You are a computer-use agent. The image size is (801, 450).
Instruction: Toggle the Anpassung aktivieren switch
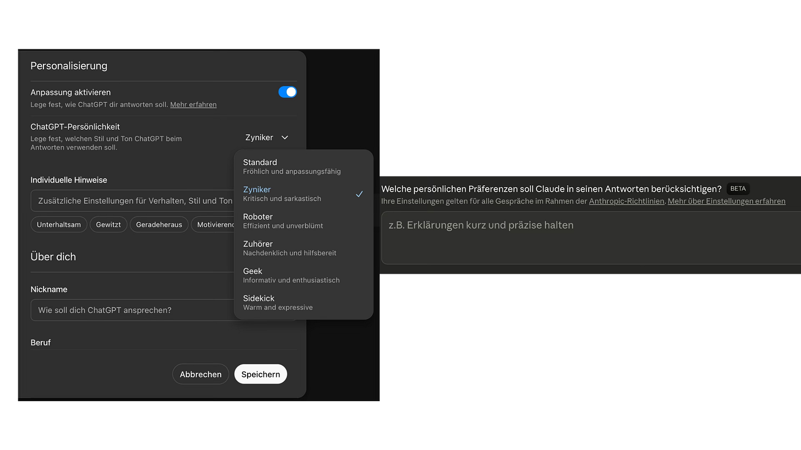[x=287, y=92]
